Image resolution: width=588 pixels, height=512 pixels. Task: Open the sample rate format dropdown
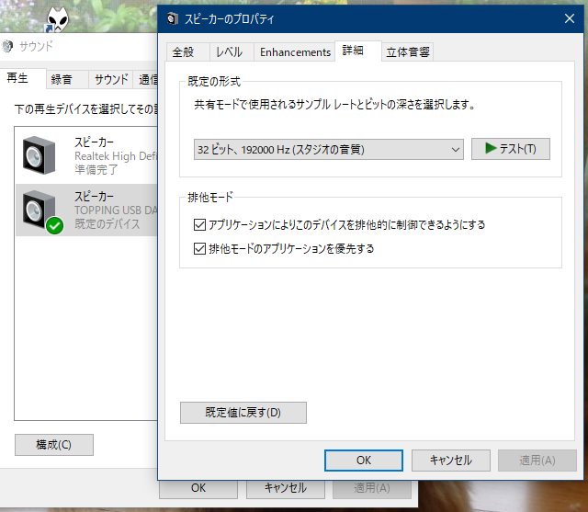(x=328, y=149)
